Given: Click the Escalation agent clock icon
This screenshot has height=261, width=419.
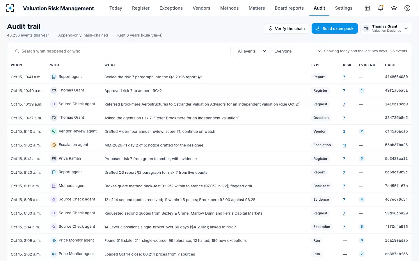Looking at the screenshot, I should coord(54,145).
